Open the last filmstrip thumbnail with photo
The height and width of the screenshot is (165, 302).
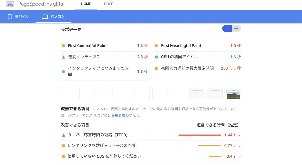pyautogui.click(x=234, y=94)
